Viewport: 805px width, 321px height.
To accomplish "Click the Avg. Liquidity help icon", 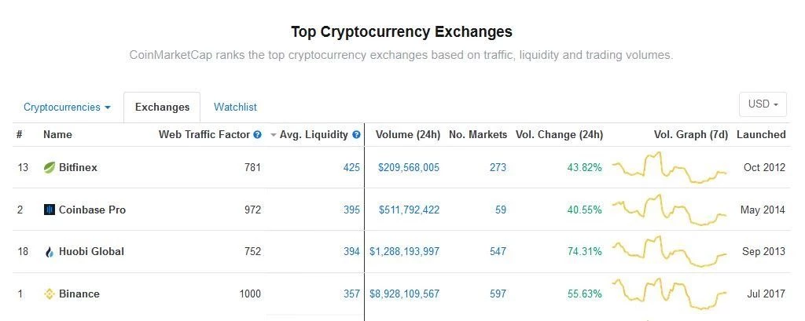I will [356, 135].
